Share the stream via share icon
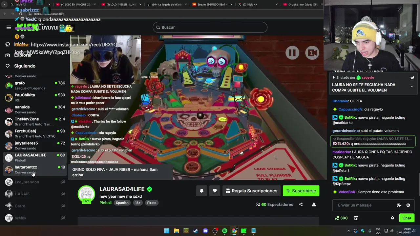The height and width of the screenshot is (236, 420). coord(301,205)
